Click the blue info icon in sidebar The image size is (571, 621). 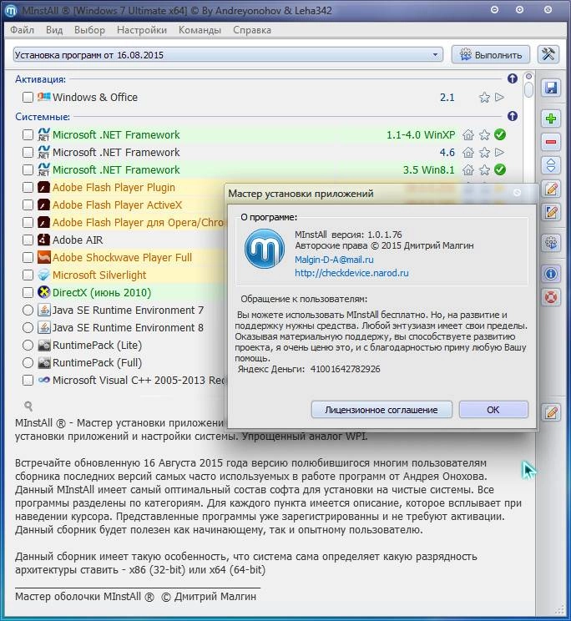[x=551, y=274]
